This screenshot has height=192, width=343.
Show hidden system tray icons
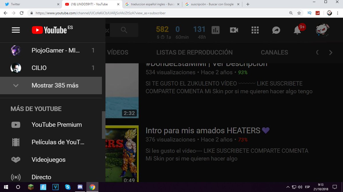[x=288, y=187]
